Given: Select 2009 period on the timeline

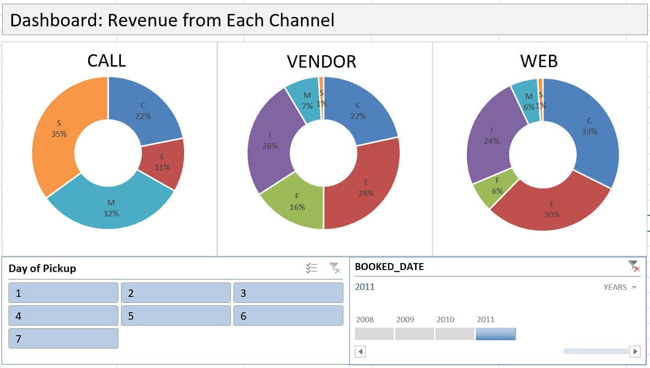Looking at the screenshot, I should coord(415,334).
